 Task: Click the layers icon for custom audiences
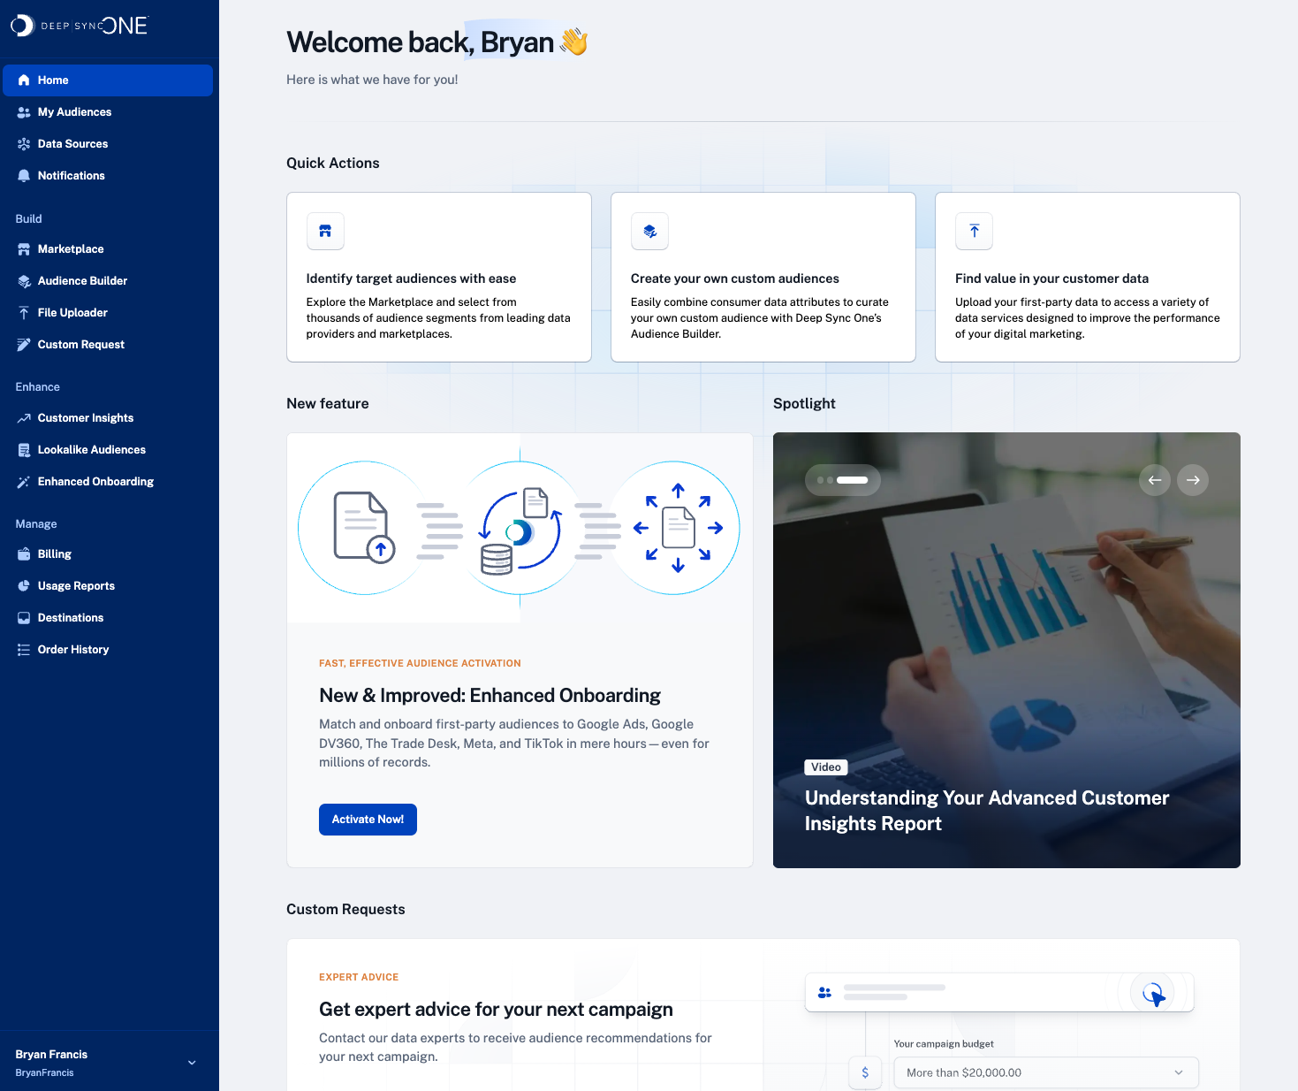649,232
